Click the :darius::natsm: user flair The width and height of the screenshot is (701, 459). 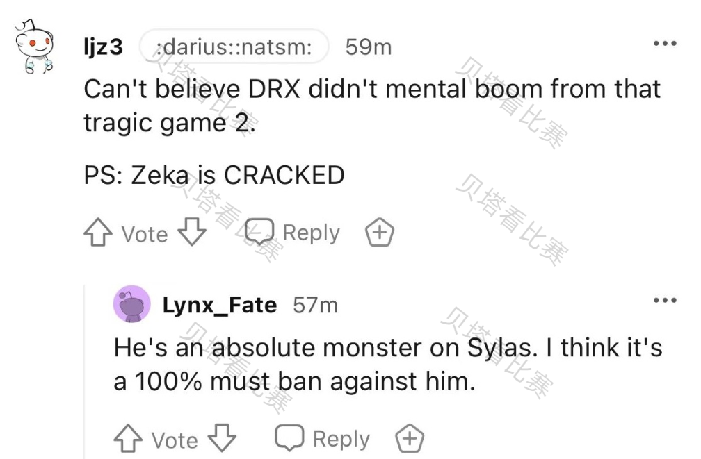coord(233,47)
